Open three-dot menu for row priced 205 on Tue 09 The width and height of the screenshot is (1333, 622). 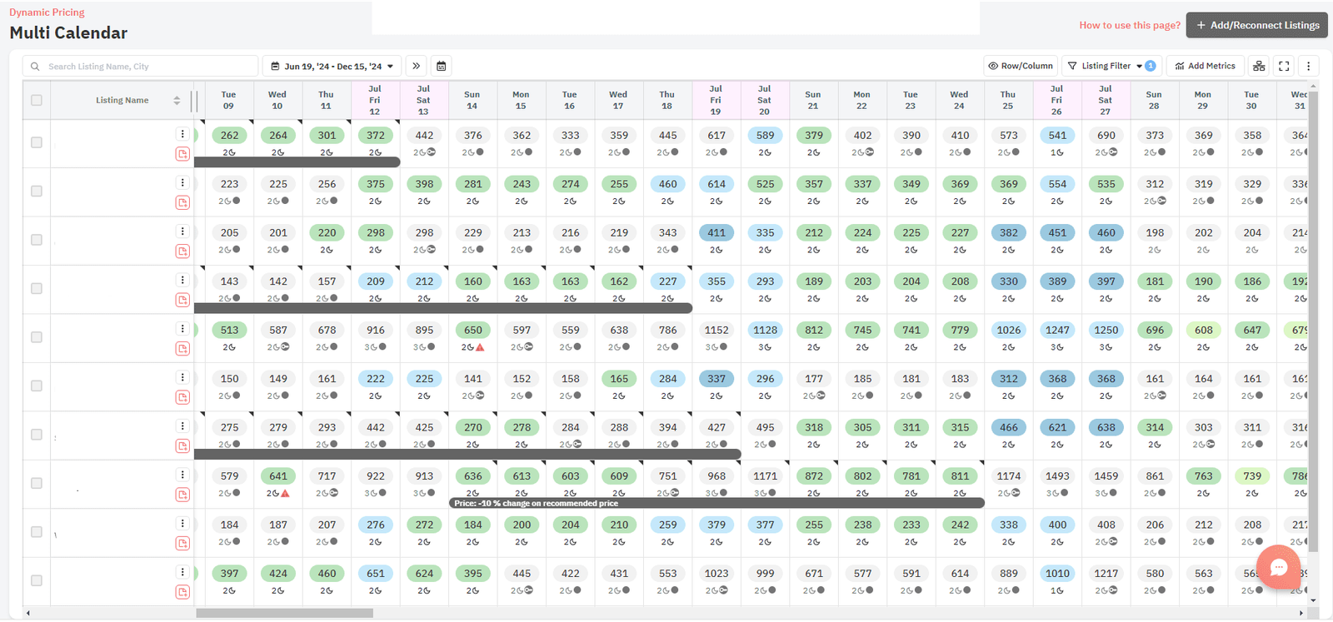[182, 231]
